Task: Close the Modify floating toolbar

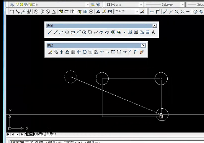Action: [143, 45]
